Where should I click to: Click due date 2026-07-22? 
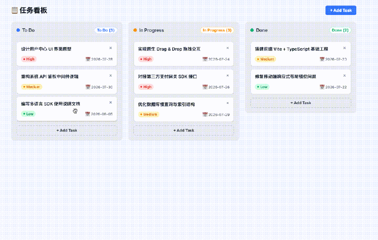[x=336, y=87]
